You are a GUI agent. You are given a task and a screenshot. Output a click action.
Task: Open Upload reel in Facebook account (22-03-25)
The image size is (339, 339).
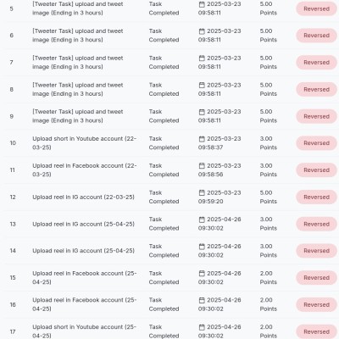tap(84, 170)
